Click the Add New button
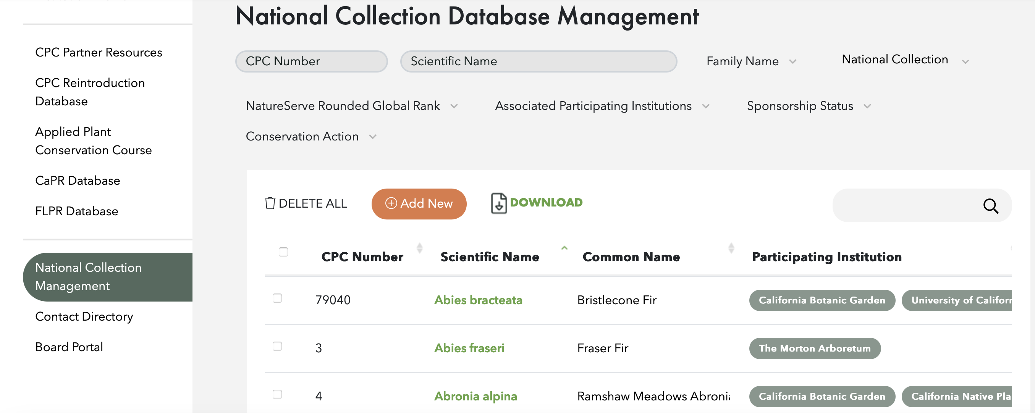Image resolution: width=1035 pixels, height=413 pixels. [x=419, y=204]
